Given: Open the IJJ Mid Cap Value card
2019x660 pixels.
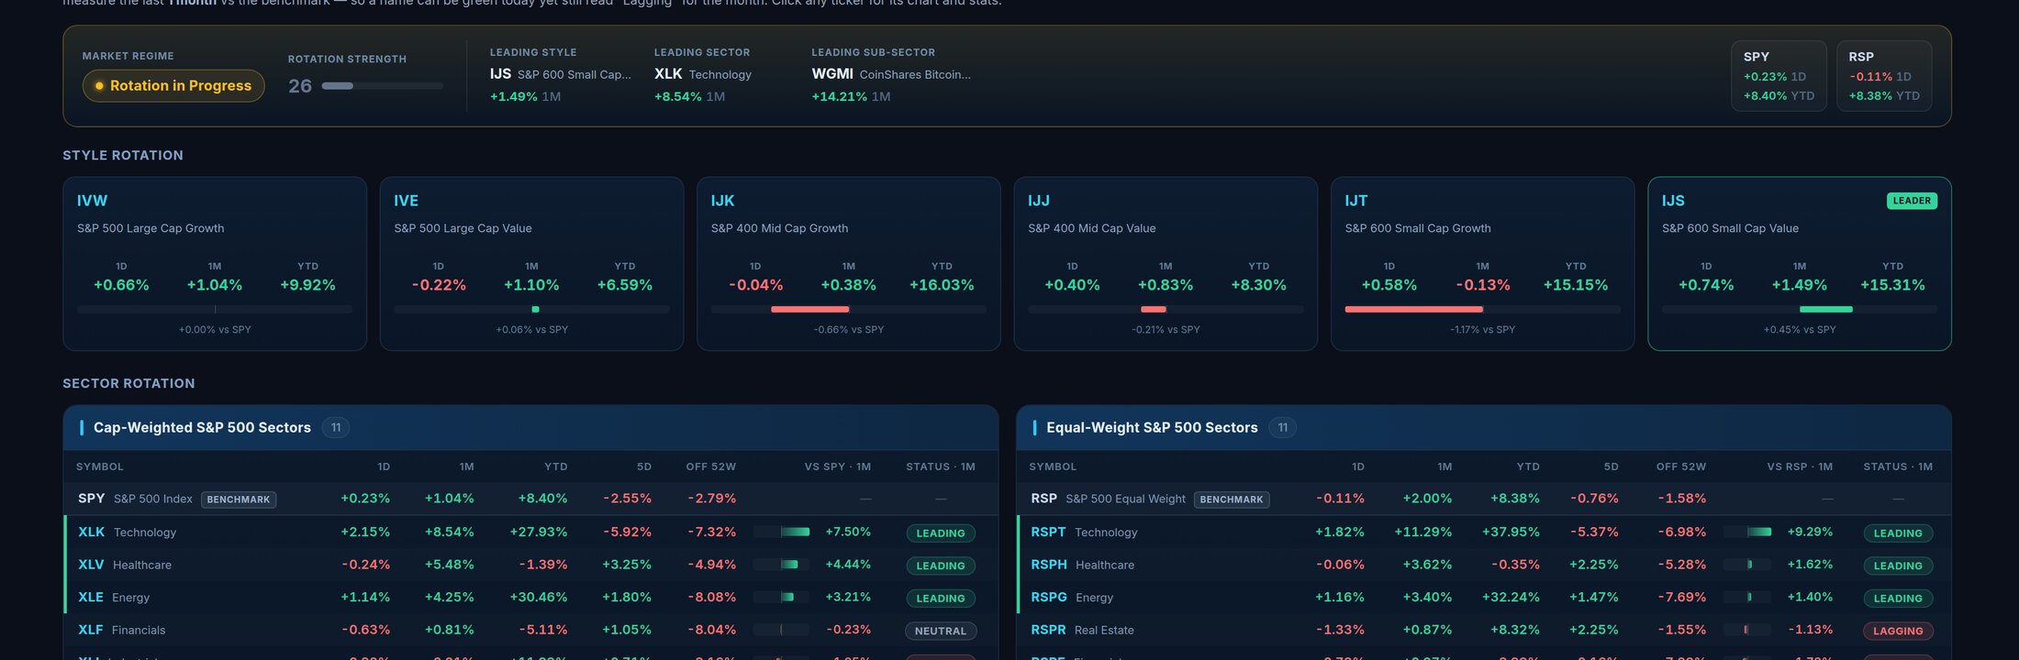Looking at the screenshot, I should (x=1166, y=264).
